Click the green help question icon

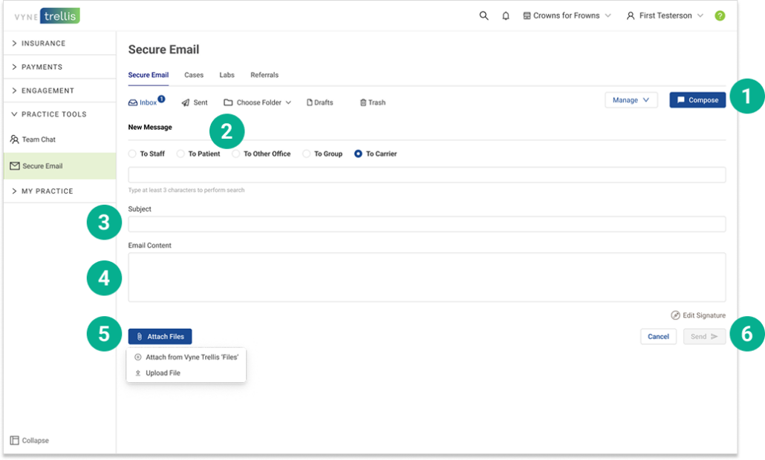[720, 16]
